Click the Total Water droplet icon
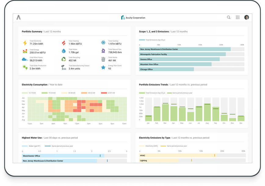 pos(64,51)
